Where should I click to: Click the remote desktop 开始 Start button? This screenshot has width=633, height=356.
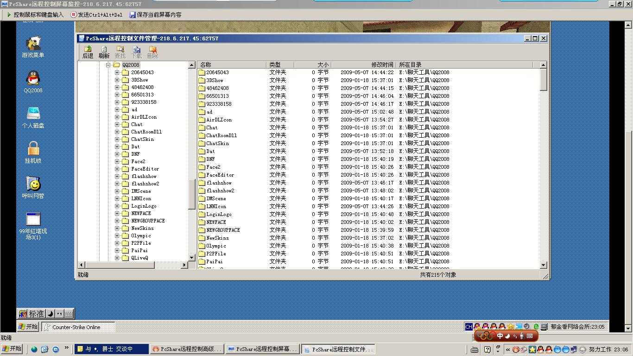pyautogui.click(x=28, y=327)
